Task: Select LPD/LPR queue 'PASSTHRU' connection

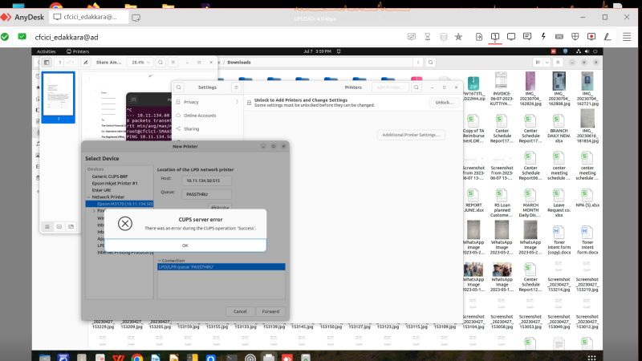Action: [221, 267]
